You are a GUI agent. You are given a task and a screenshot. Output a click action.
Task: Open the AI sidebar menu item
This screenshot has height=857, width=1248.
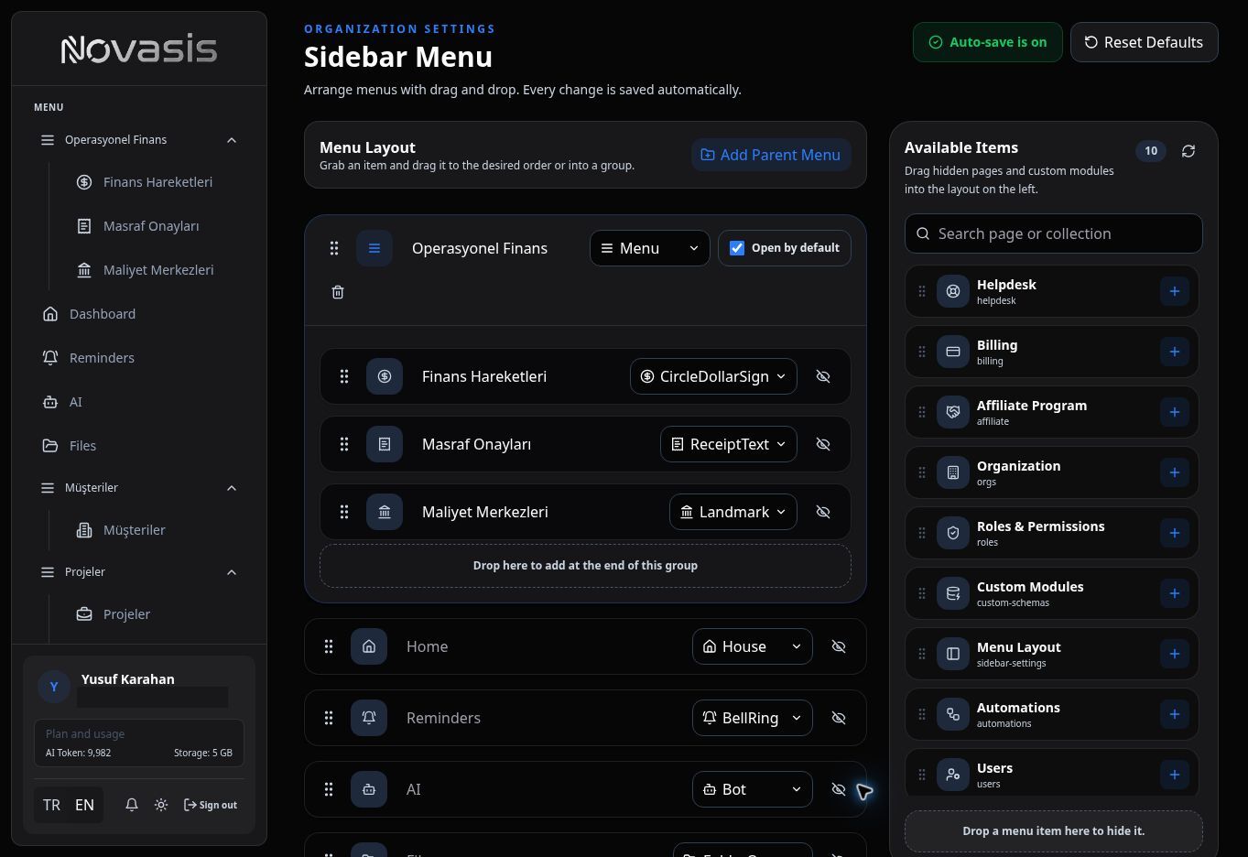[x=139, y=402]
